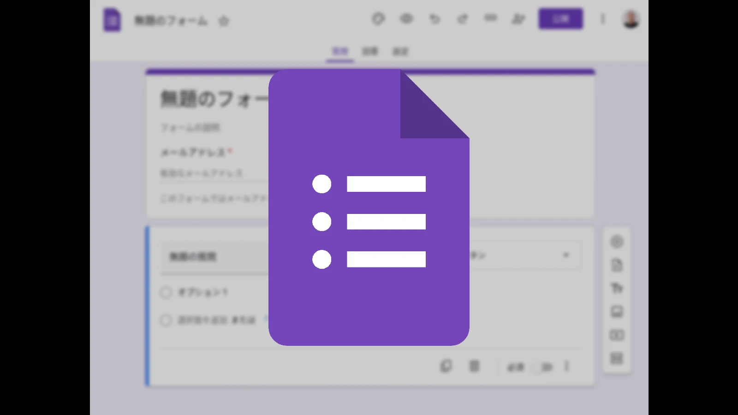
Task: Delete the current question
Action: (474, 366)
